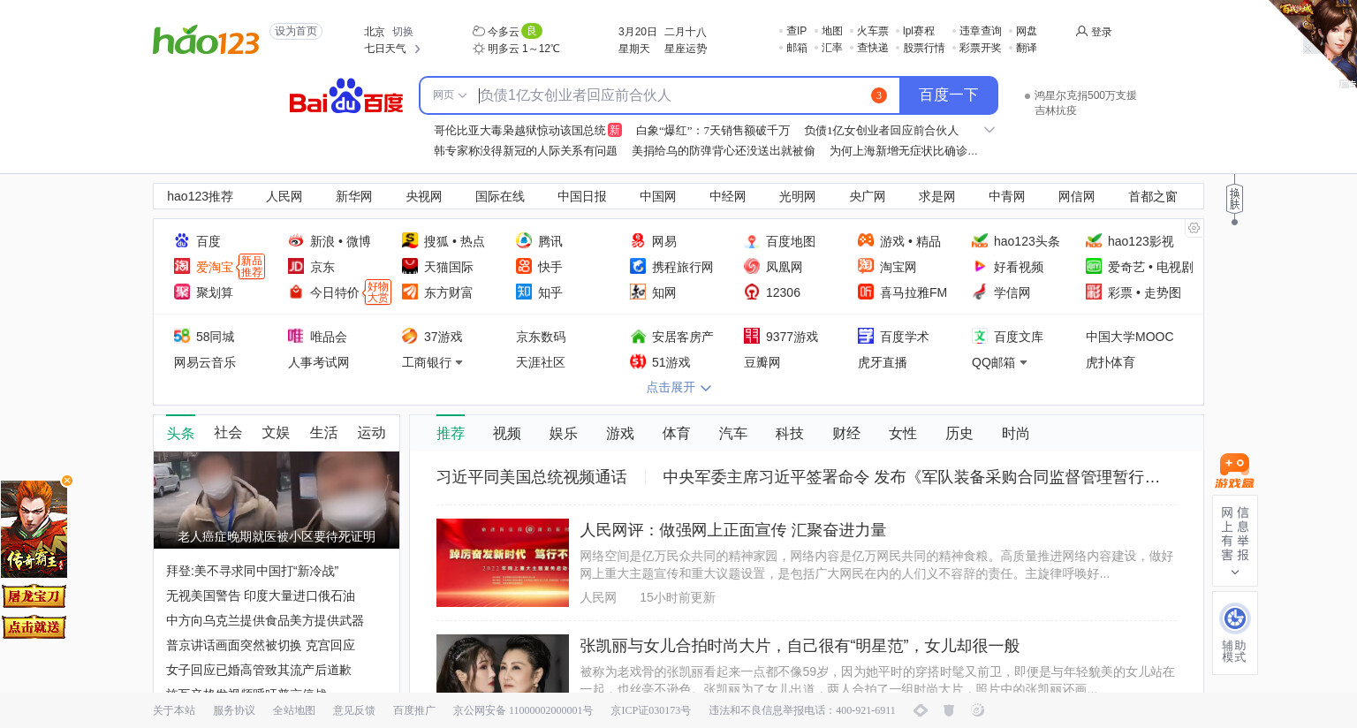1357x728 pixels.
Task: Open the 喜马拉雅FM icon
Action: coord(866,292)
